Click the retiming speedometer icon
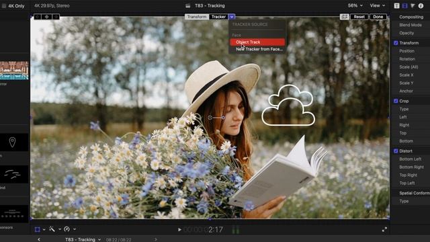This screenshot has height=242, width=430. coord(67,229)
